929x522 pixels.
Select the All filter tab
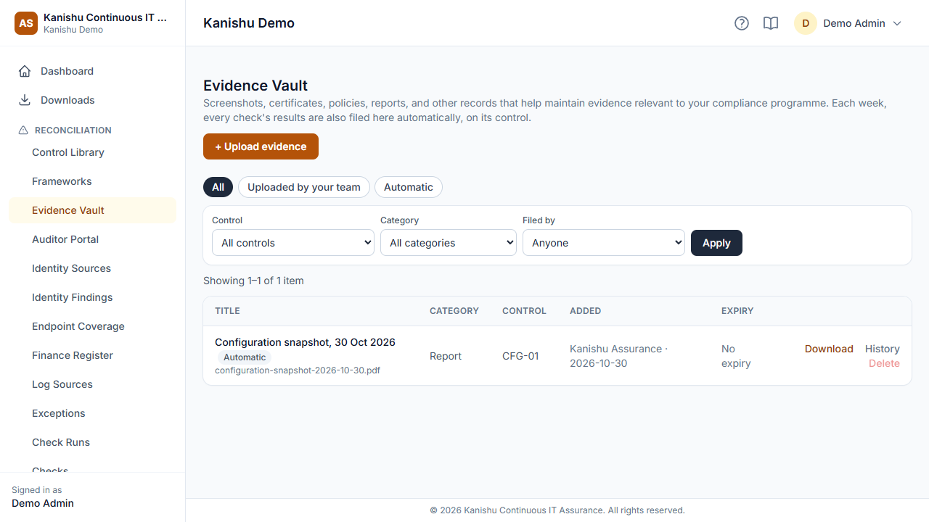click(218, 187)
